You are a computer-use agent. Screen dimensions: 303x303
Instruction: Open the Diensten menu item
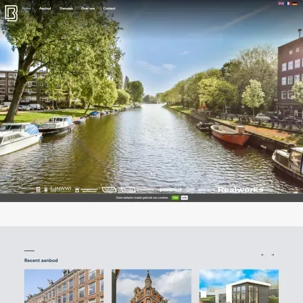[x=66, y=9]
